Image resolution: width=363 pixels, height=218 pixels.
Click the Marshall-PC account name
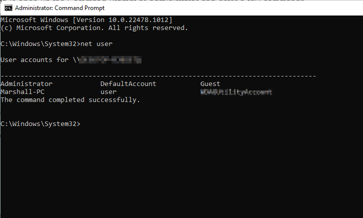click(x=22, y=92)
